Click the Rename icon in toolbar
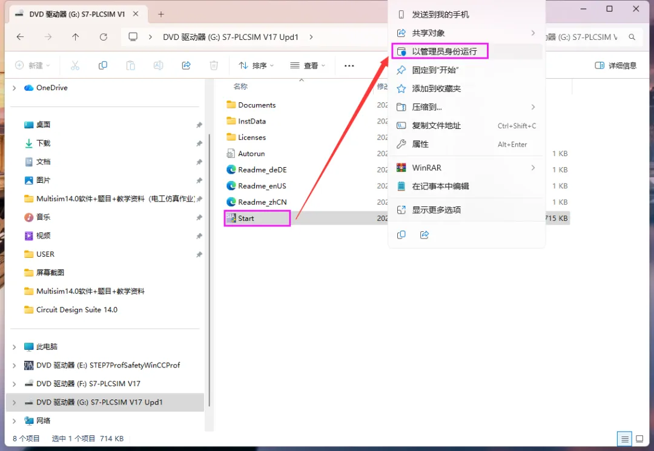Viewport: 654px width, 451px height. pyautogui.click(x=158, y=65)
